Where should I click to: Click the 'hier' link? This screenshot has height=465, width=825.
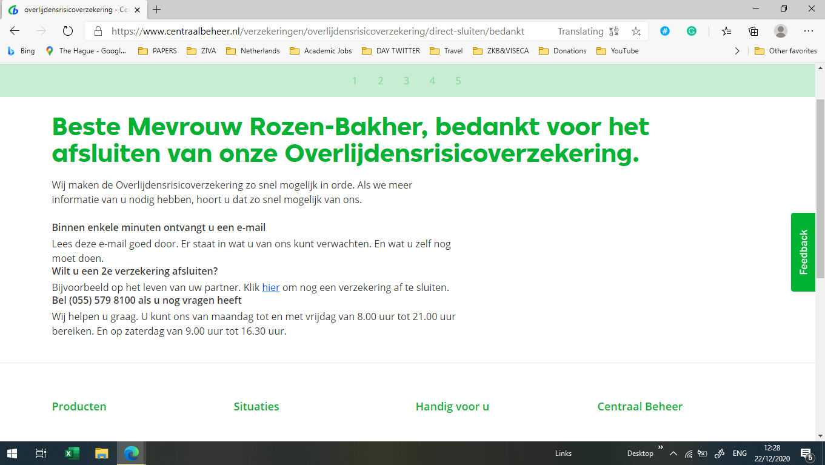[x=271, y=287]
